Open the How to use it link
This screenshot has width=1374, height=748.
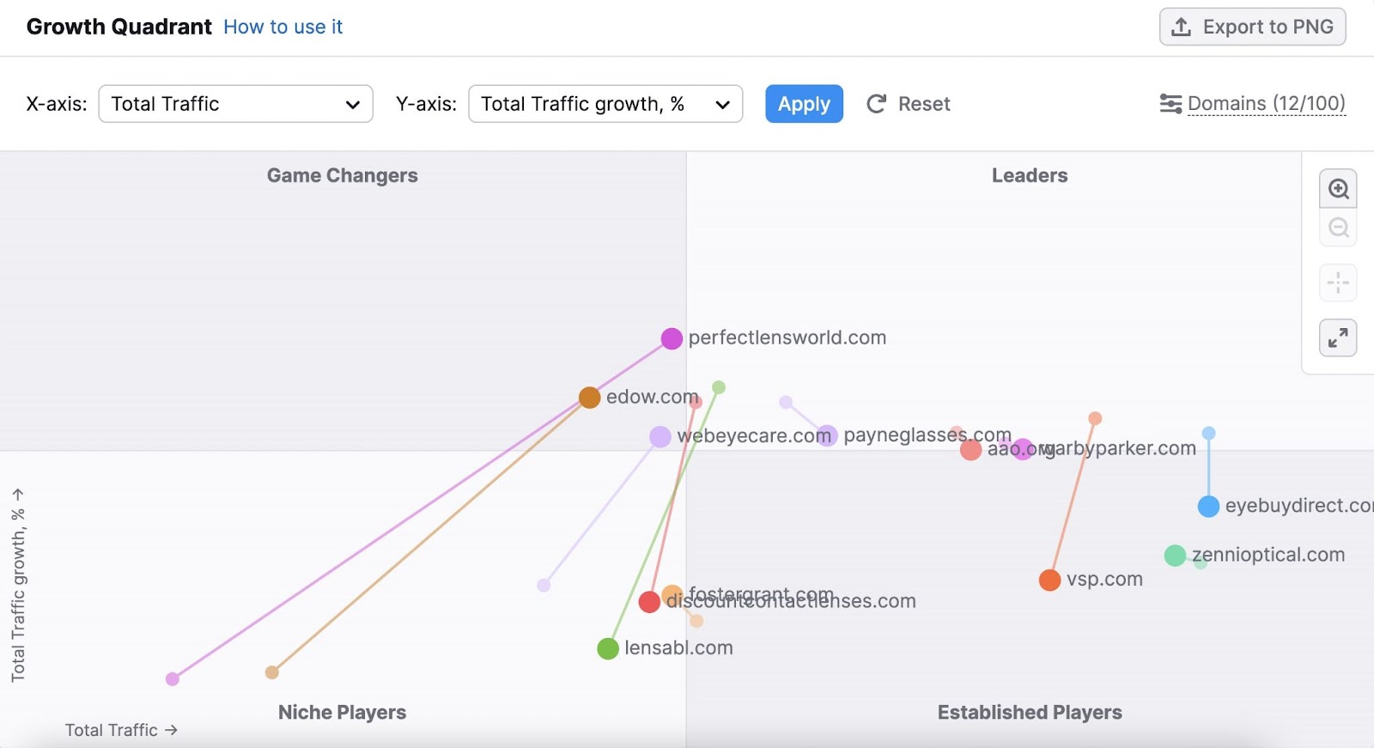(x=283, y=27)
